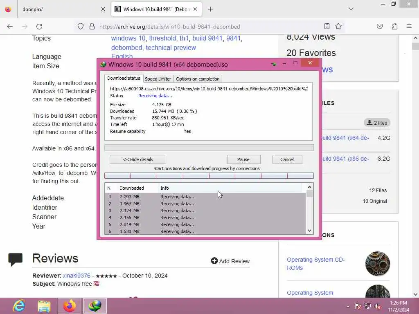419x314 pixels.
Task: Open the tracking protection shield icon
Action: pyautogui.click(x=81, y=27)
